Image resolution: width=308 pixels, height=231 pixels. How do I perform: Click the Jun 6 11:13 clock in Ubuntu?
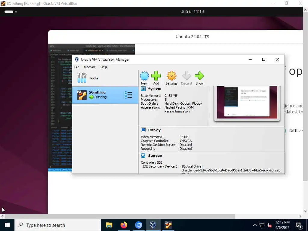[192, 11]
